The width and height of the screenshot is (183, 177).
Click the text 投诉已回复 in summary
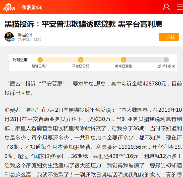click(17, 93)
